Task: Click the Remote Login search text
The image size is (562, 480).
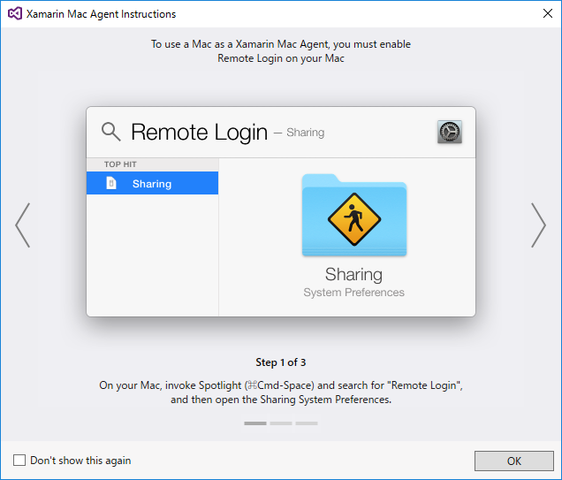Action: pyautogui.click(x=200, y=133)
